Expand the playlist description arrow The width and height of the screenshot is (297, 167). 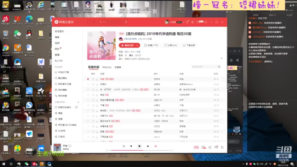click(222, 59)
